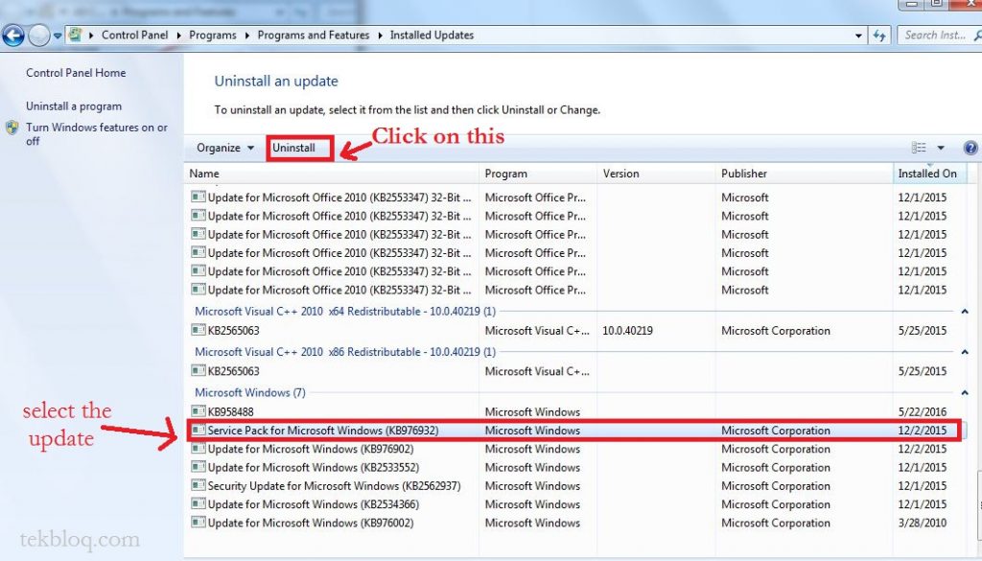982x561 pixels.
Task: Select Service Pack for Microsoft Windows (KB976932)
Action: pos(323,431)
